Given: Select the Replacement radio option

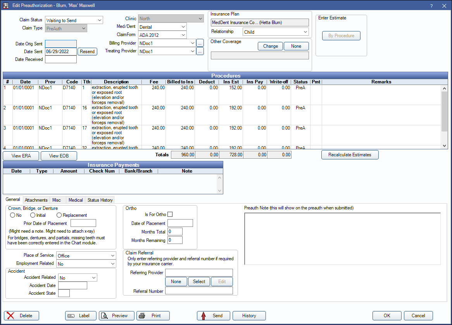Looking at the screenshot, I should [59, 215].
